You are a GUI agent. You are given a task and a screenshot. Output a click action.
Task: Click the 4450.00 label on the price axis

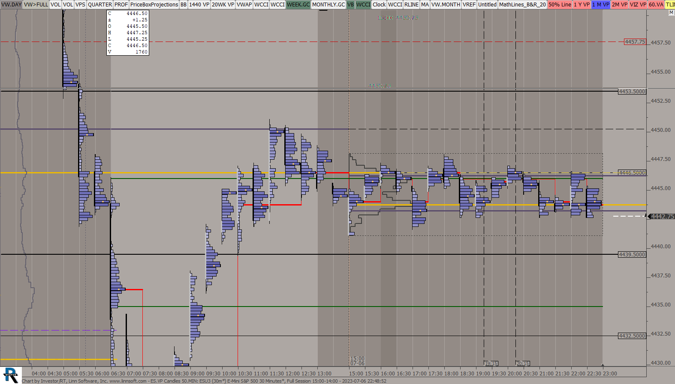[661, 130]
